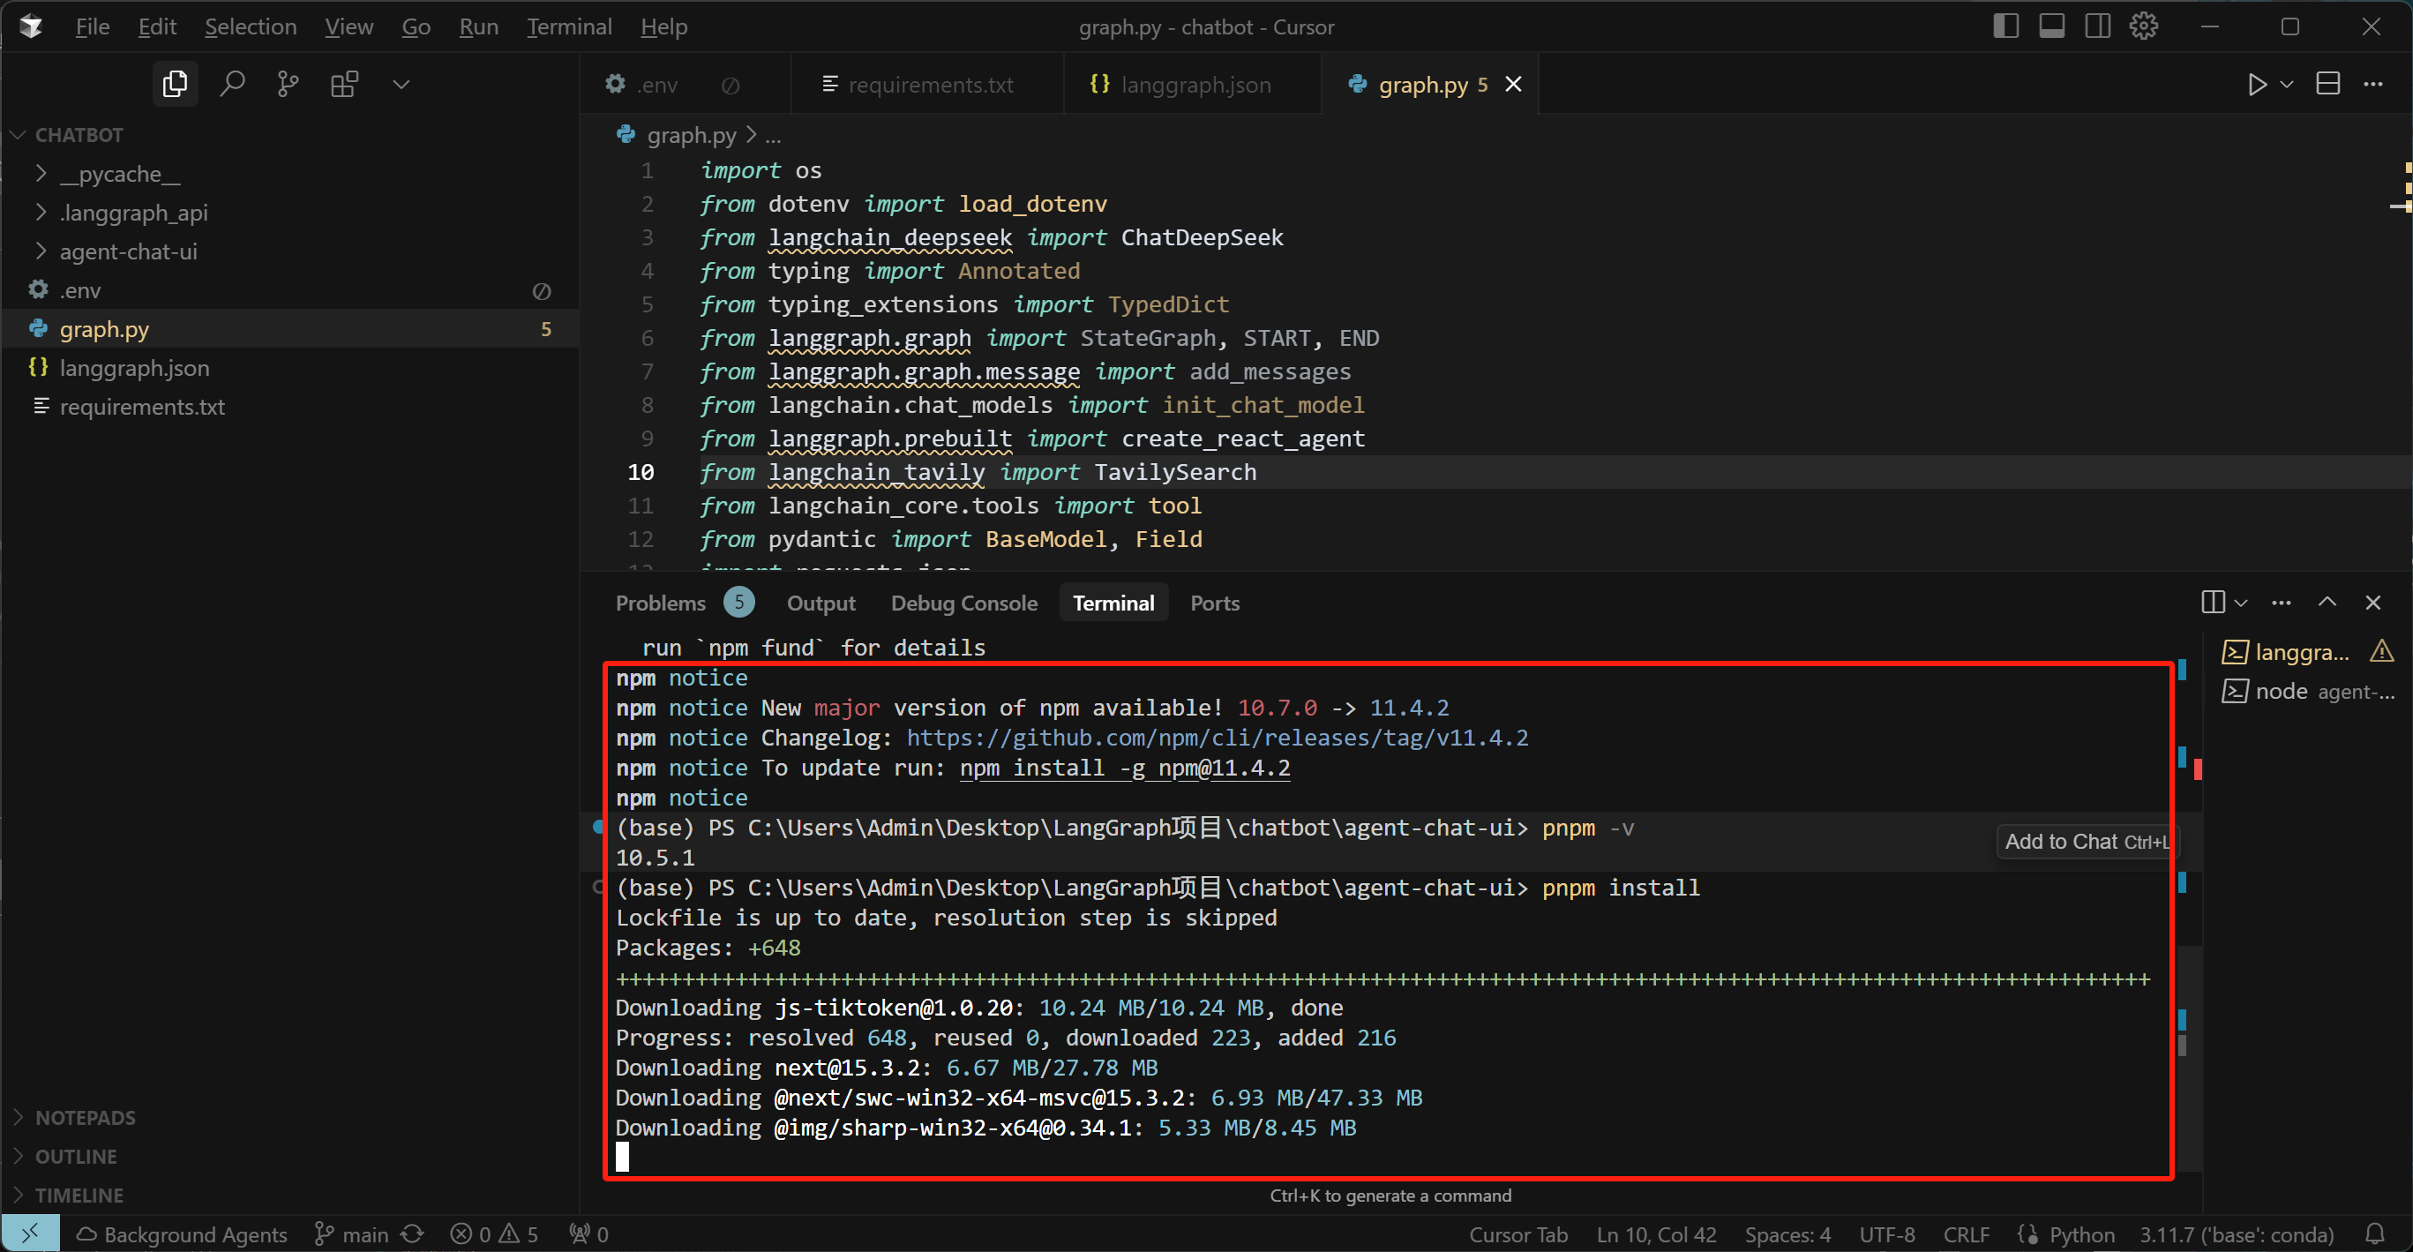The image size is (2413, 1252).
Task: Open .env file in explorer
Action: (x=290, y=290)
